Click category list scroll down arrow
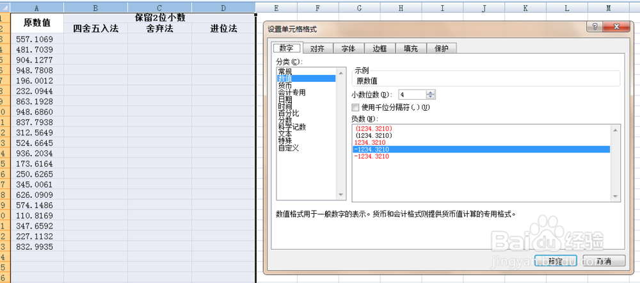 pyautogui.click(x=341, y=195)
